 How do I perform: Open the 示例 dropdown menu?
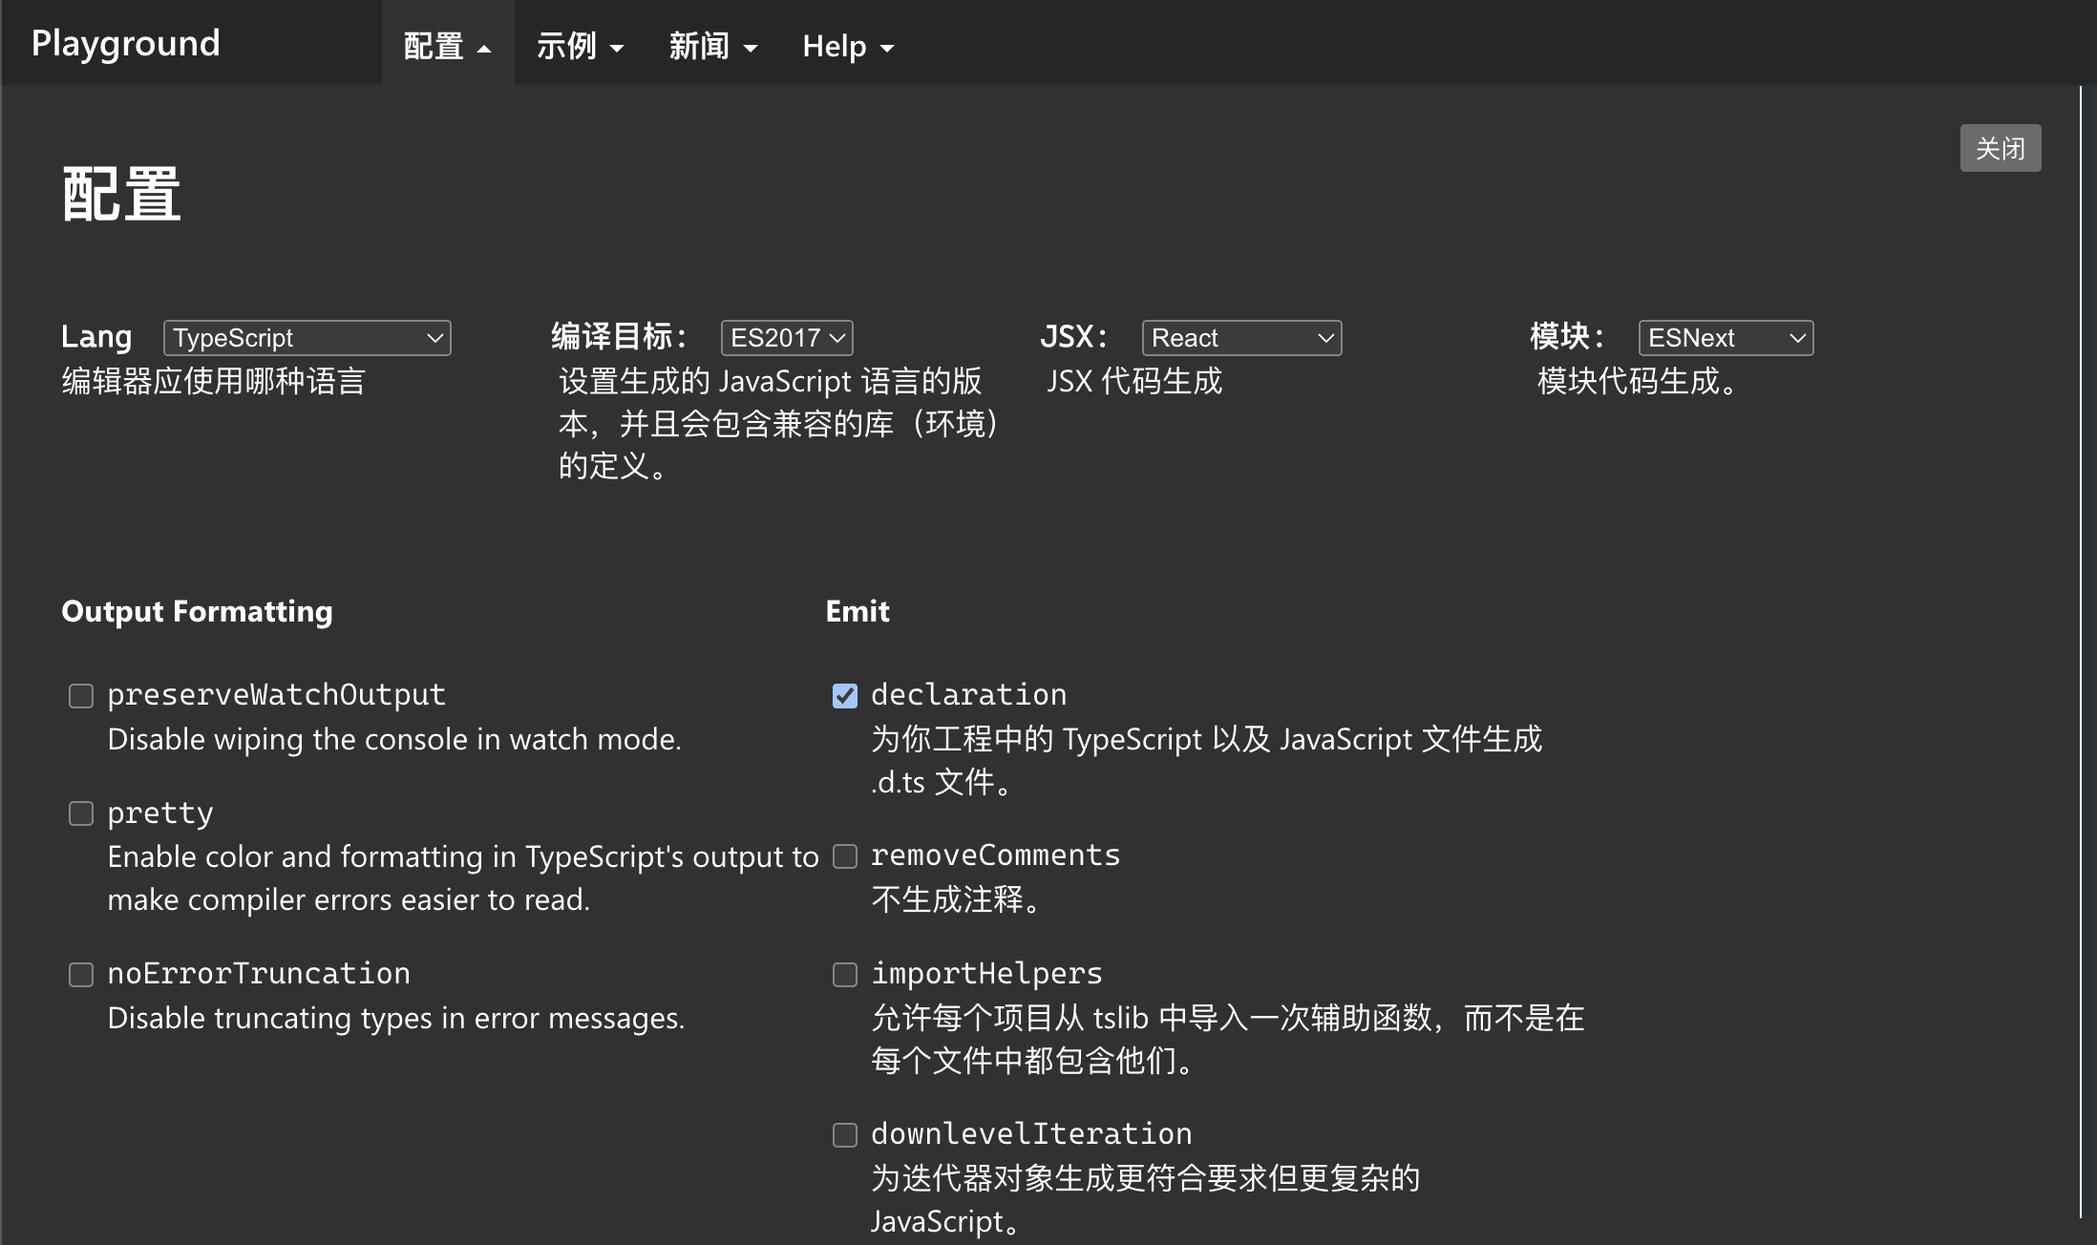tap(580, 45)
